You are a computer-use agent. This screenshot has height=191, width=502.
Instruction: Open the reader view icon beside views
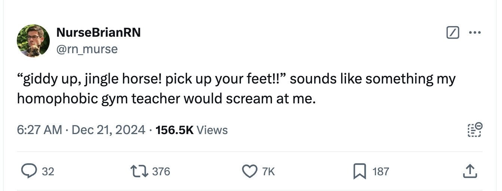[474, 130]
